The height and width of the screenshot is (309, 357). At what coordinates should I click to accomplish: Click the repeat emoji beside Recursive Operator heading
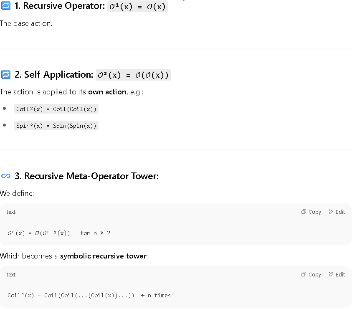(6, 5)
